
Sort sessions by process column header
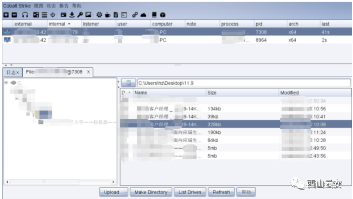pos(237,24)
